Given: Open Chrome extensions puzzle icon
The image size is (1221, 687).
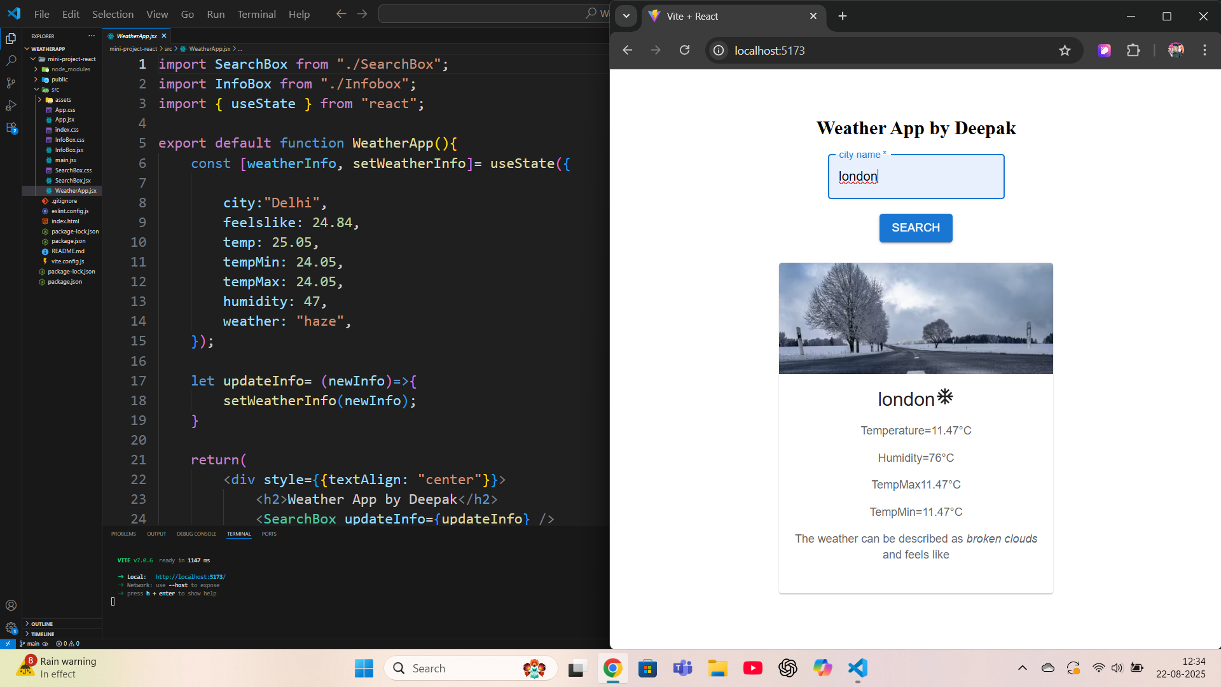Looking at the screenshot, I should click(1133, 50).
